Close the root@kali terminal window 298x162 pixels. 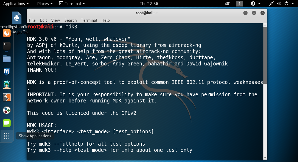(x=263, y=13)
